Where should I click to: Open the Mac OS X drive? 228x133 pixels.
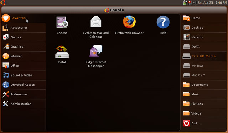click(204, 75)
